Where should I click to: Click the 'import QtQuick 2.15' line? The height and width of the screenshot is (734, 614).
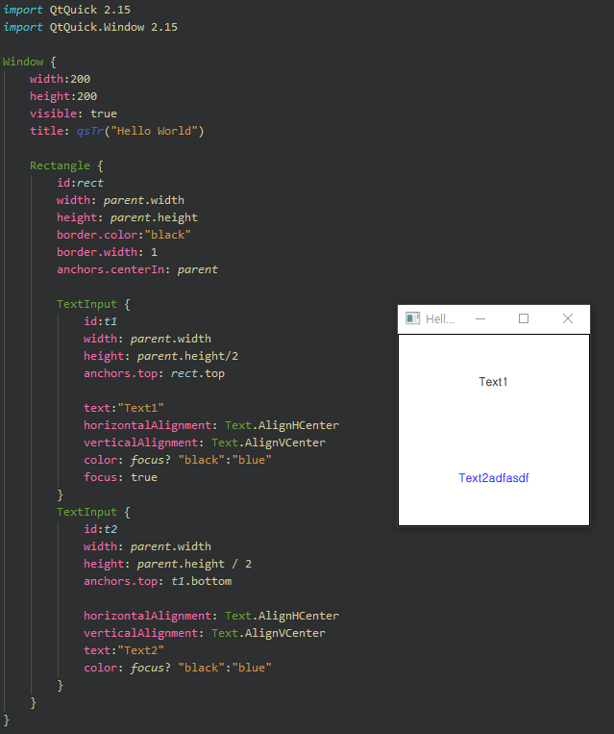pyautogui.click(x=67, y=10)
